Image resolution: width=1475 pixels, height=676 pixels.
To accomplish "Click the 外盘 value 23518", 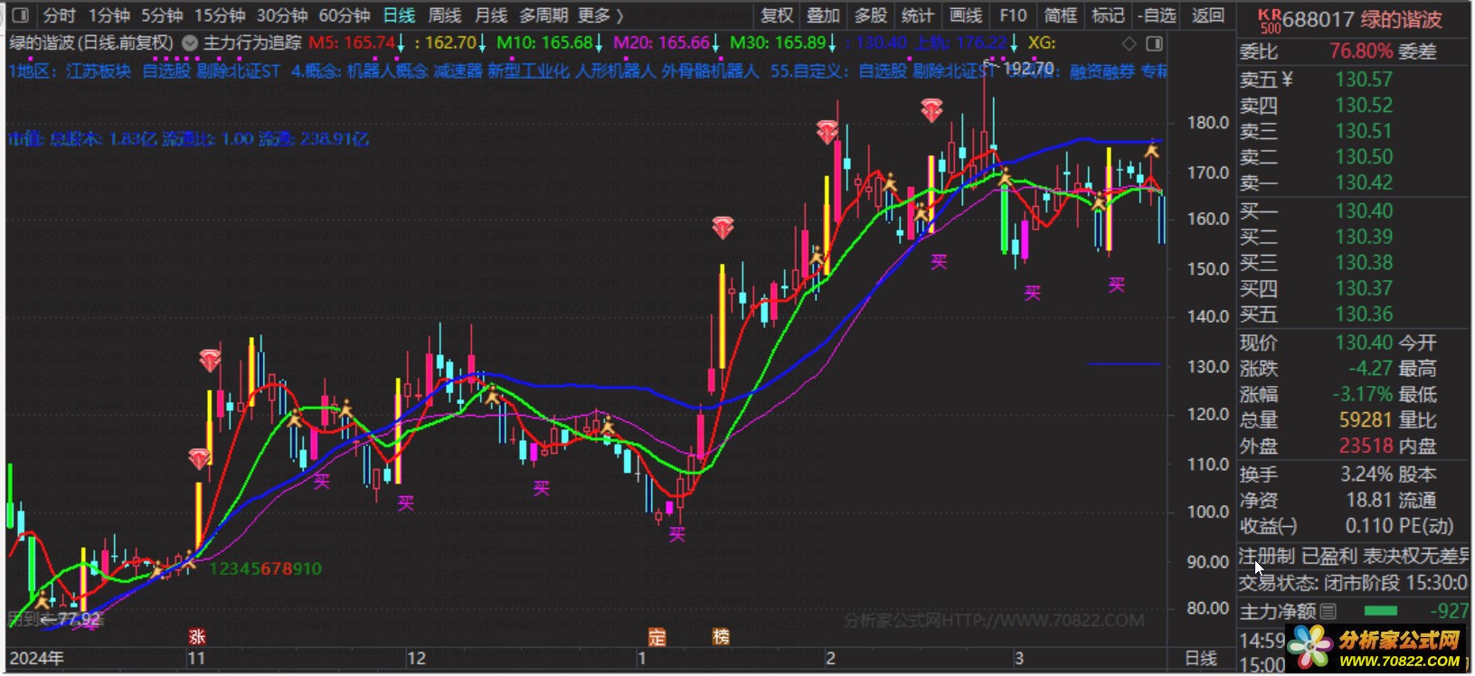I will coord(1366,446).
